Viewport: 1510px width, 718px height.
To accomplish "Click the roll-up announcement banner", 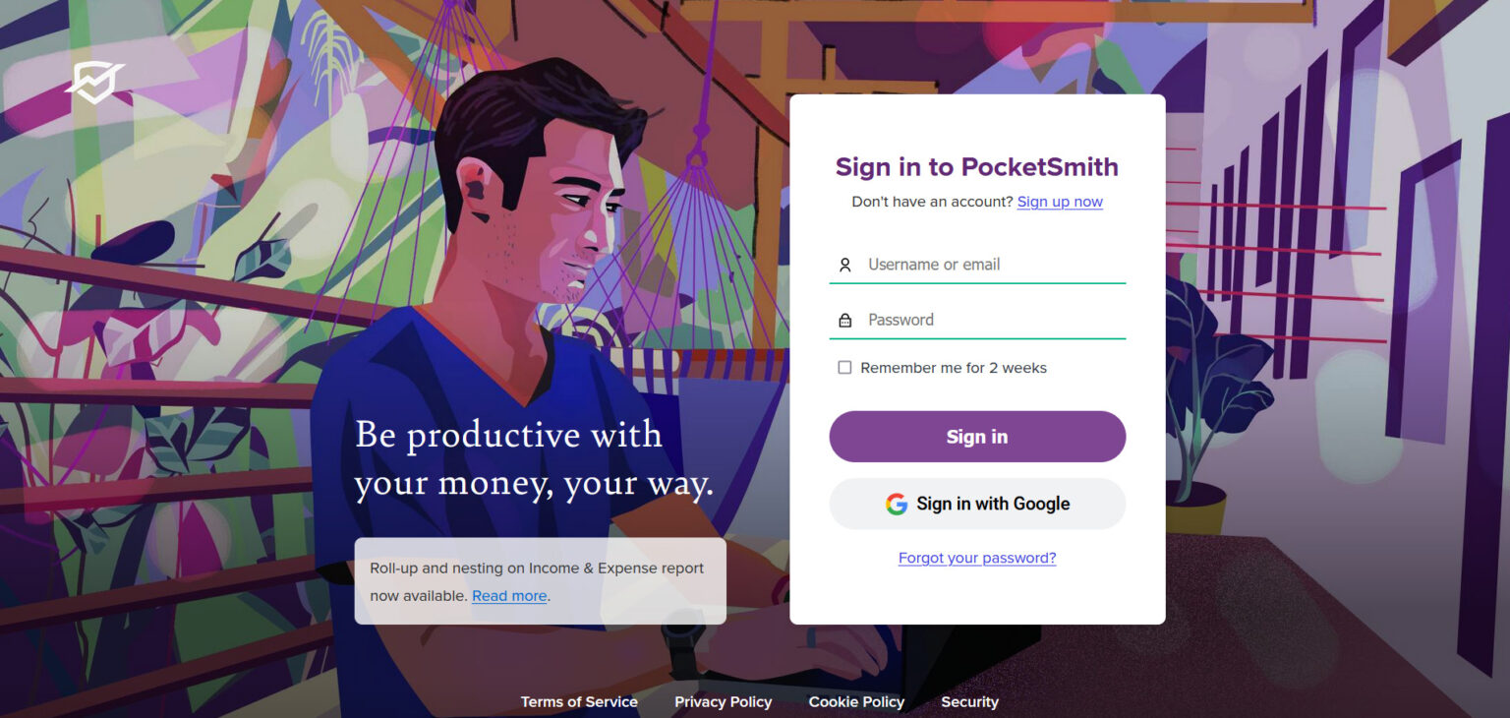I will pos(540,581).
